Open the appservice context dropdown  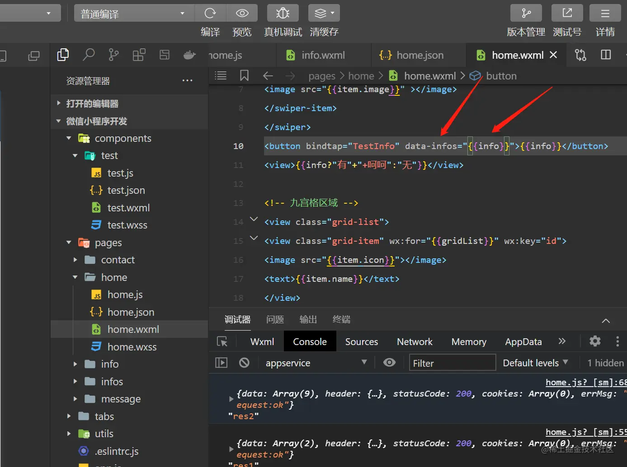[x=316, y=363]
